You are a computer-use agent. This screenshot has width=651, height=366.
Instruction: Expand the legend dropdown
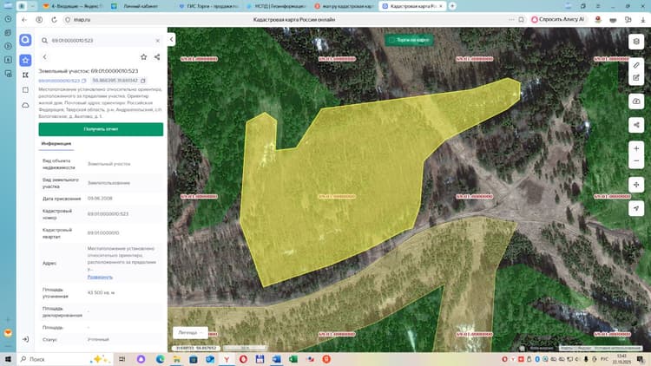tap(190, 332)
